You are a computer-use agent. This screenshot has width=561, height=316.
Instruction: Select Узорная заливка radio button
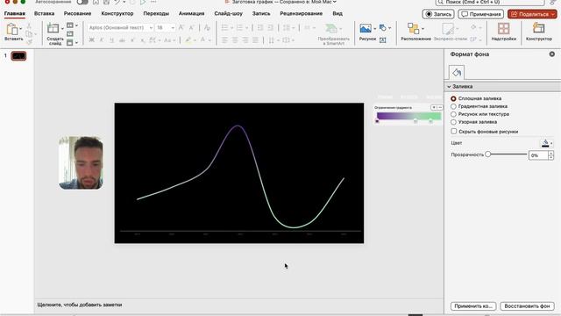tap(453, 122)
